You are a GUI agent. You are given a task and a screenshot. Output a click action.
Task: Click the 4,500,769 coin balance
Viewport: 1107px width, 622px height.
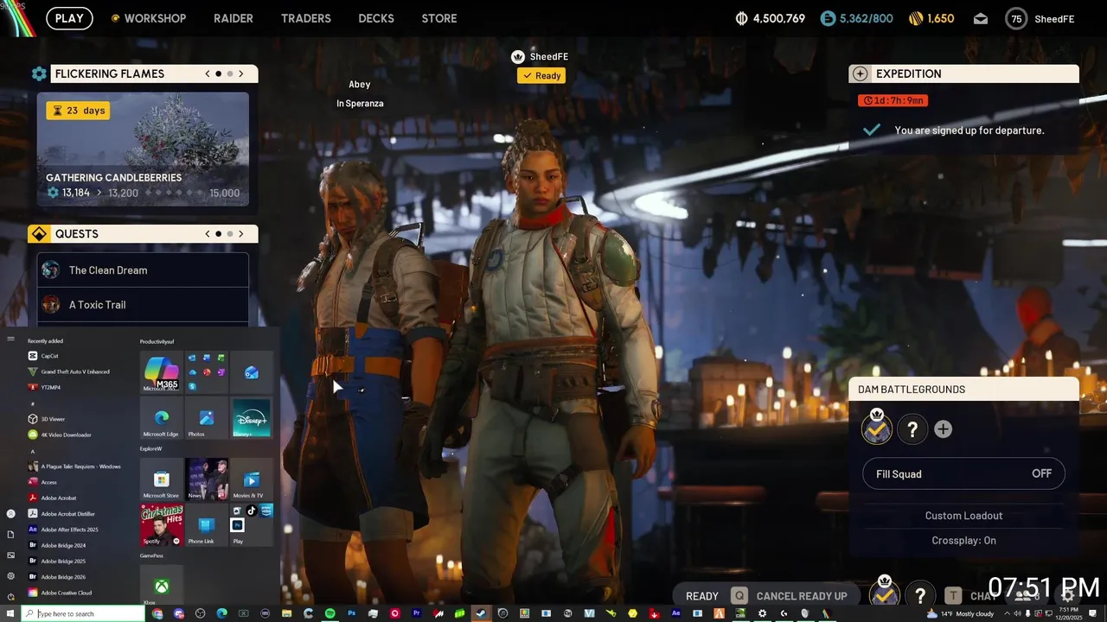(771, 18)
